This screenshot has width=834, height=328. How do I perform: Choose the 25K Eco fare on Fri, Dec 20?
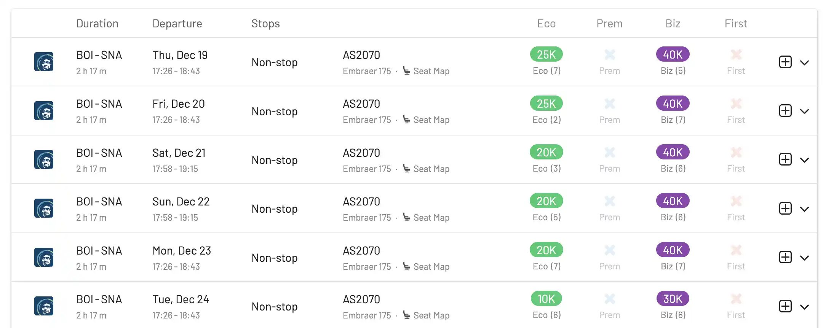pyautogui.click(x=546, y=103)
